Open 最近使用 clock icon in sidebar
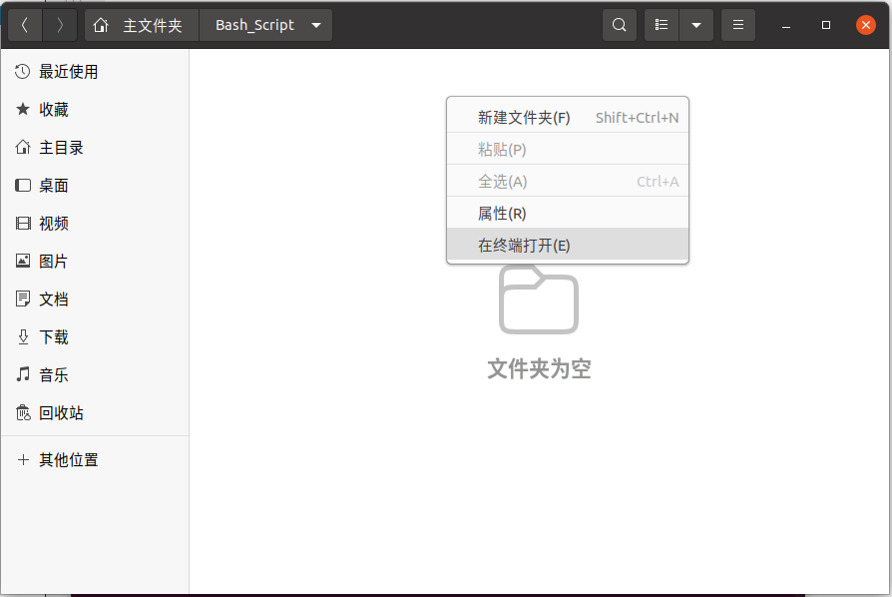Screen dimensions: 892x597 pos(23,72)
